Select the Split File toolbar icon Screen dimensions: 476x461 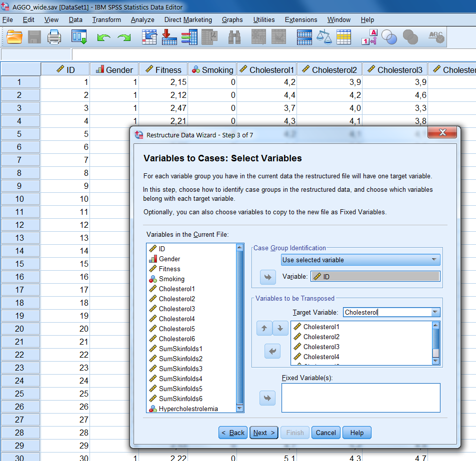(x=304, y=36)
